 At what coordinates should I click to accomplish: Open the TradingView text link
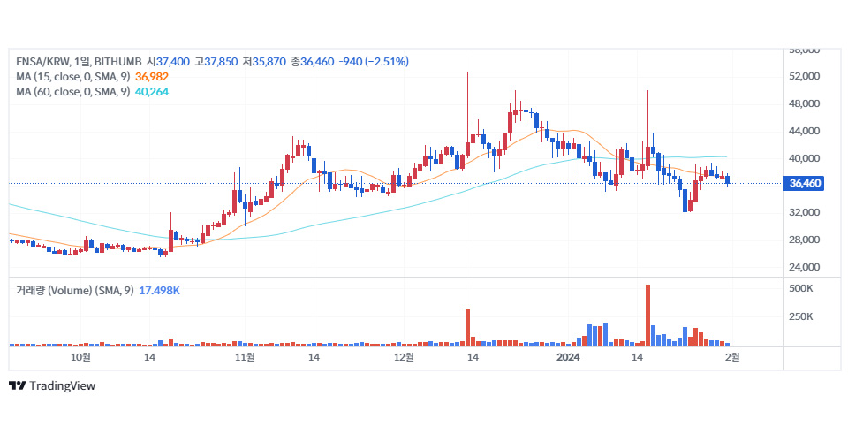(x=62, y=385)
